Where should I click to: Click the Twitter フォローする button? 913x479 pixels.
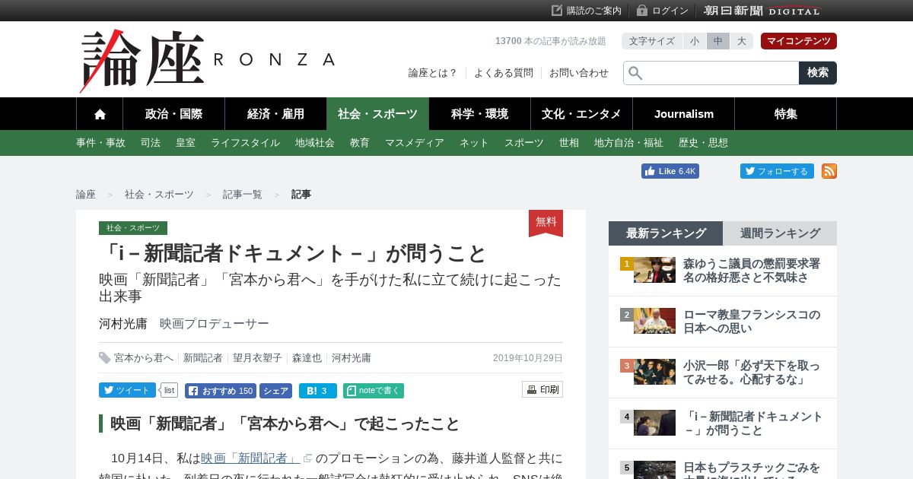click(x=777, y=171)
